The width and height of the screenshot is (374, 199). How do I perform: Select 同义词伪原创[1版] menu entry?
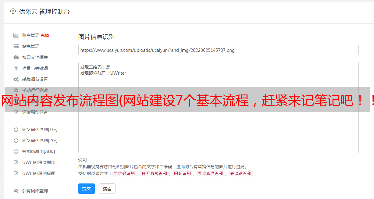[40, 130]
